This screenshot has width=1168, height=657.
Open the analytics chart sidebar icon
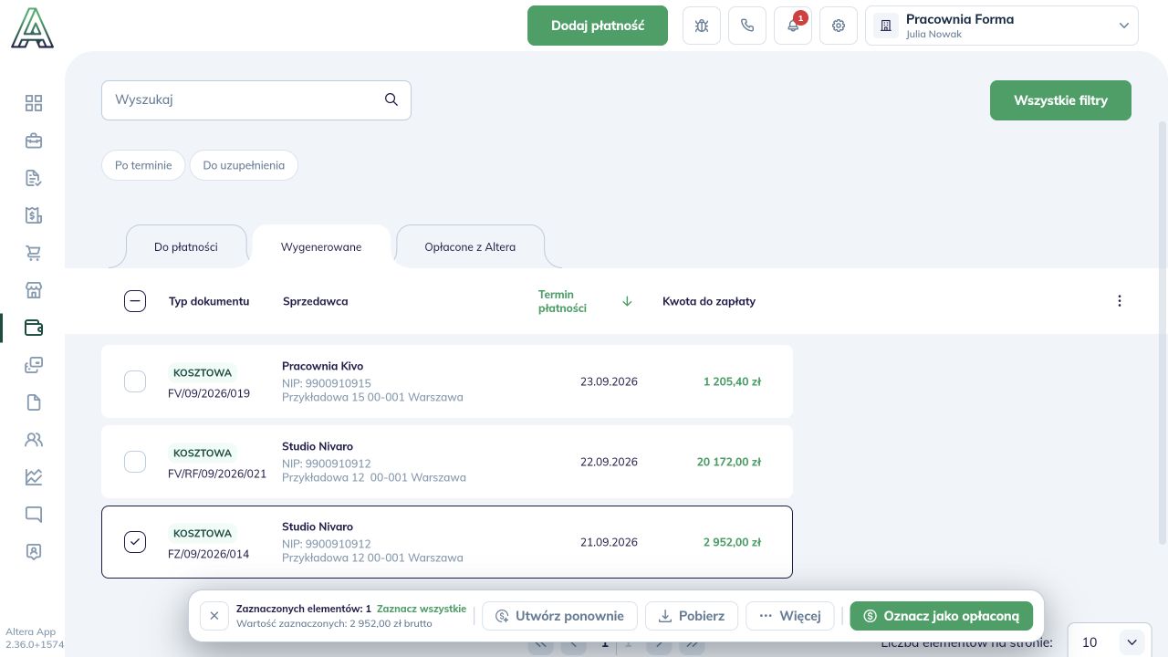pyautogui.click(x=34, y=477)
